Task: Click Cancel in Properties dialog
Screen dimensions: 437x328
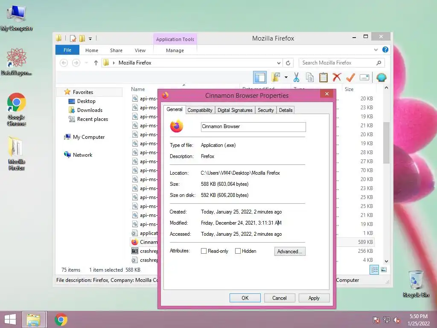Action: [279, 298]
